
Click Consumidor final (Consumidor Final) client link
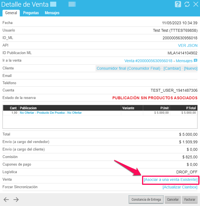[x=128, y=68]
